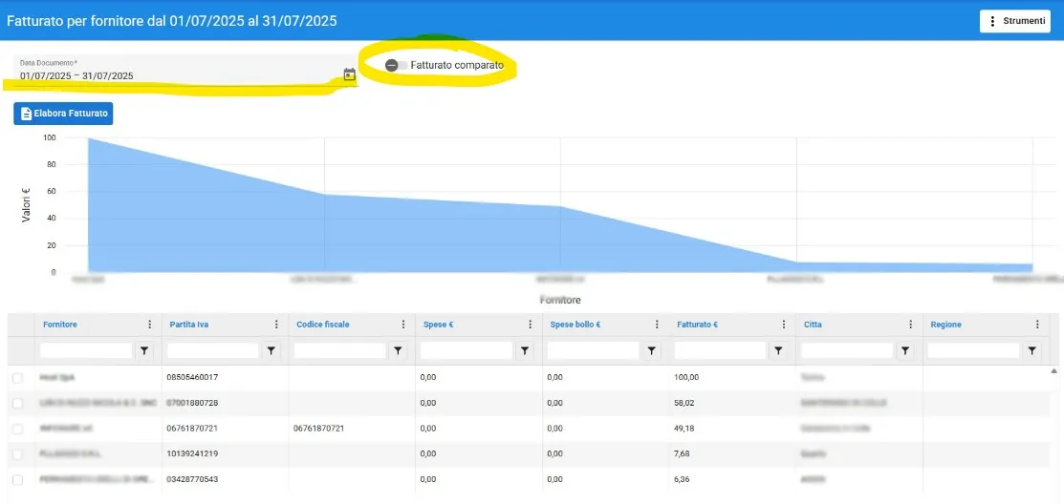Focus the Spese bollo € filter text box

(x=593, y=350)
